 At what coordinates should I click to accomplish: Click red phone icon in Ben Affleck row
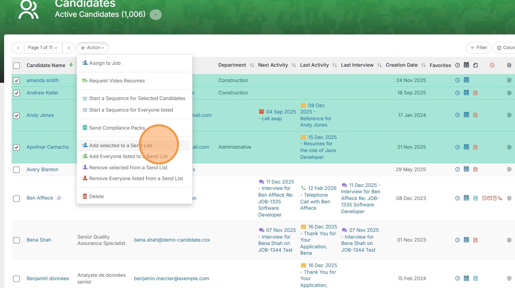[500, 198]
